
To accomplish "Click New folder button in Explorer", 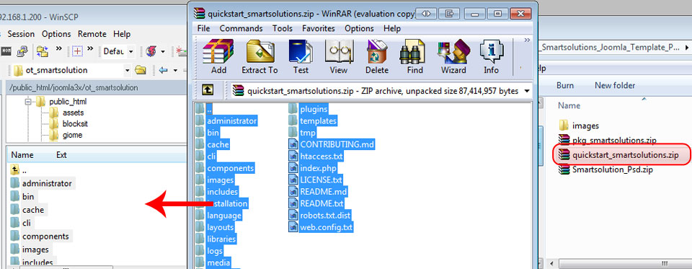I will point(615,86).
